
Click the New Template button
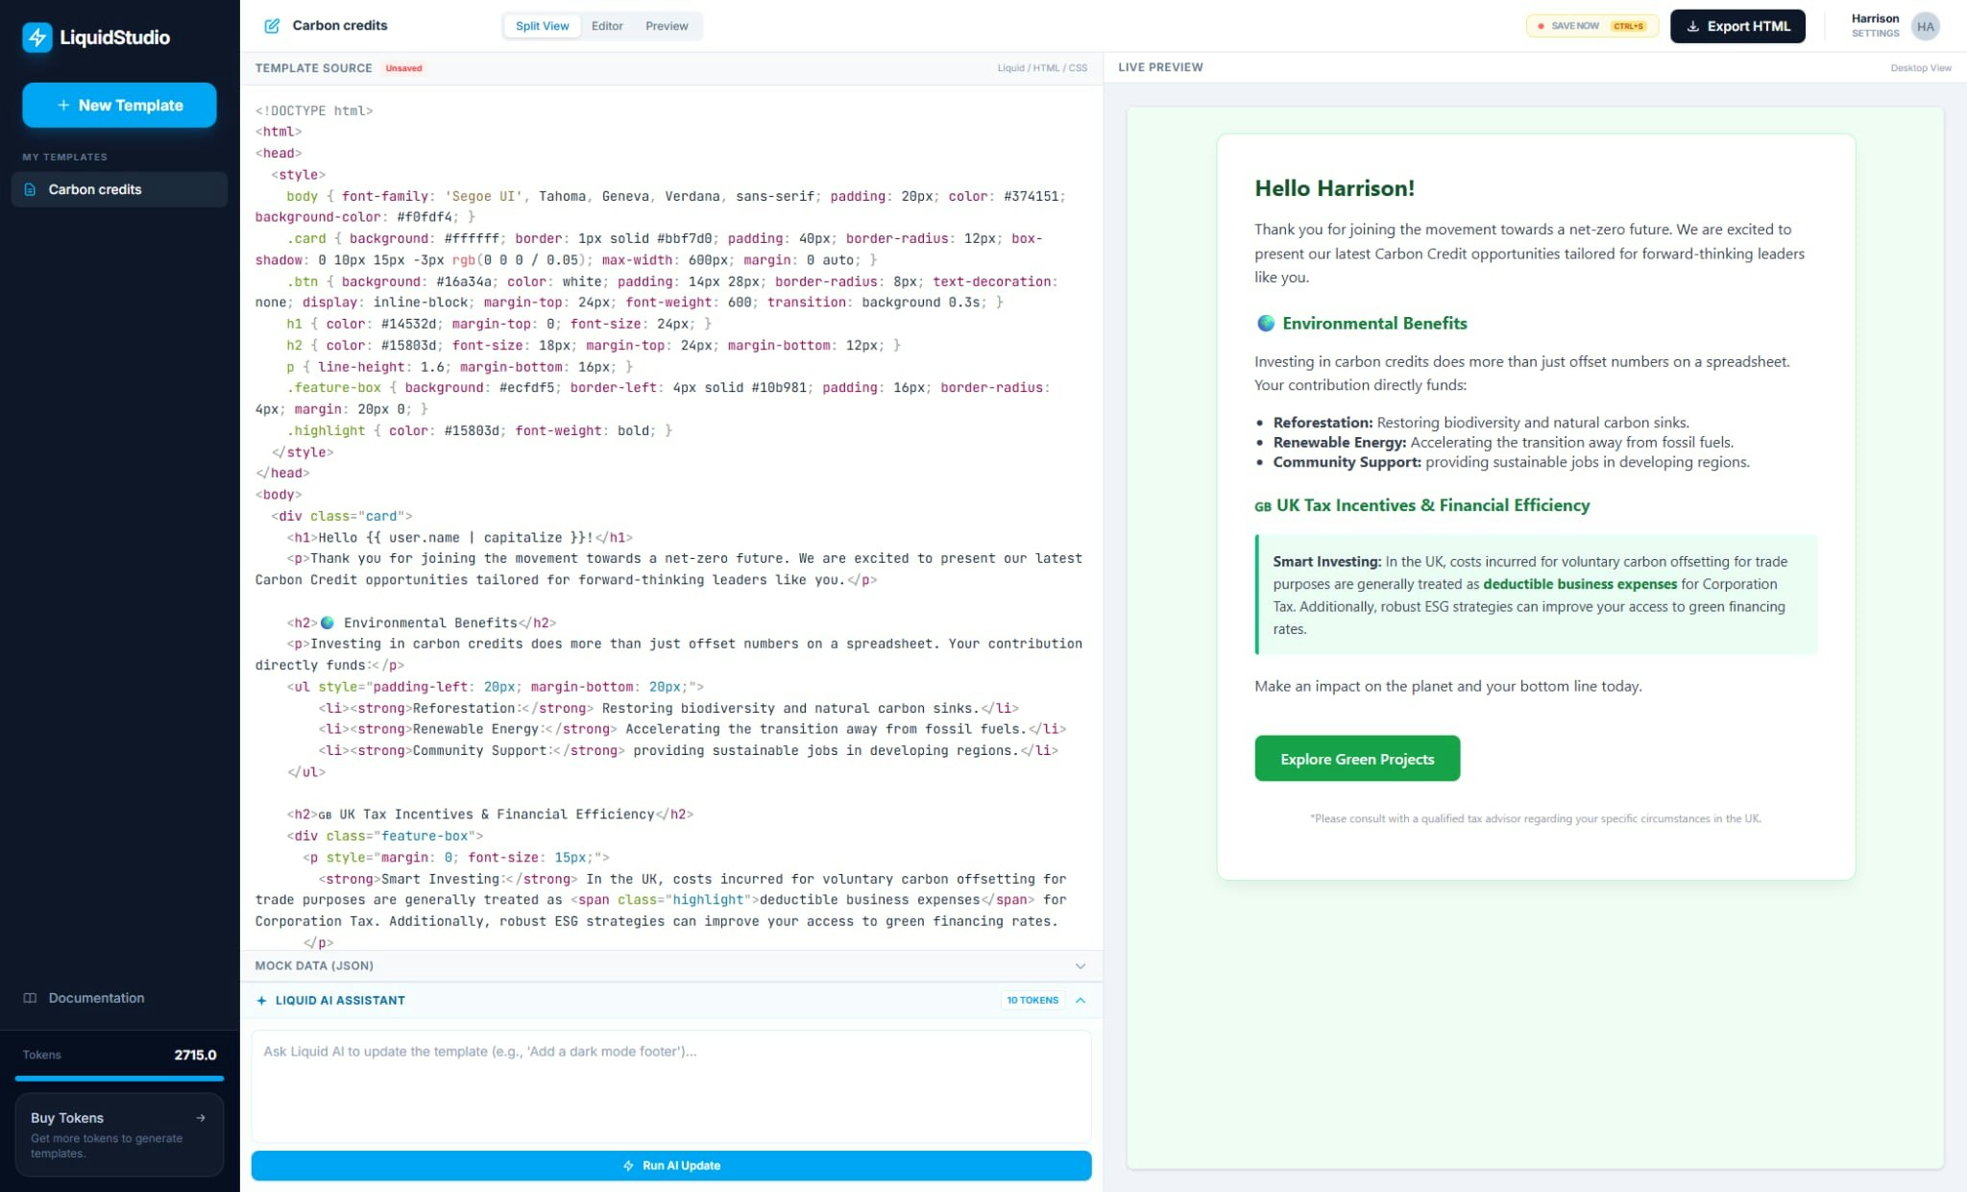pos(119,105)
